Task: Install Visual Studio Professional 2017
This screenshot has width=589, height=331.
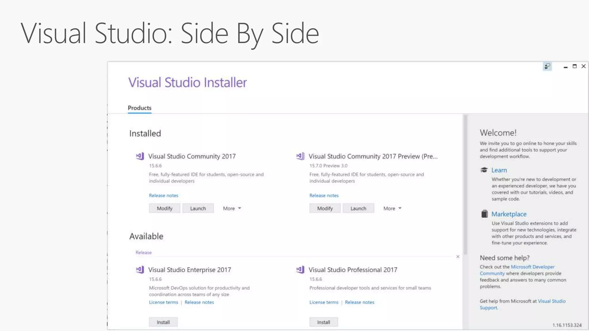Action: click(324, 322)
